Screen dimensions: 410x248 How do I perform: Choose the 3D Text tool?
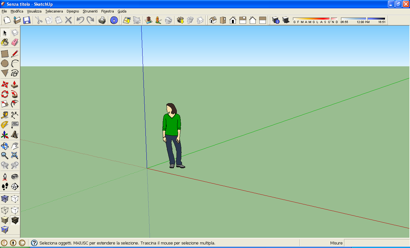pos(15,135)
